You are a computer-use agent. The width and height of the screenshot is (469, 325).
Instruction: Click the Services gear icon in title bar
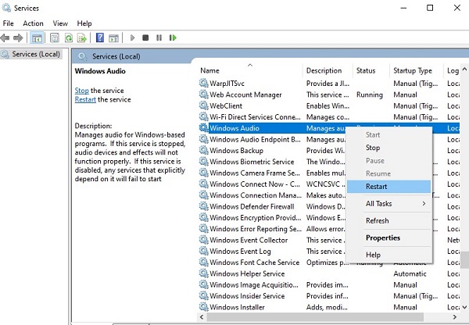tap(6, 8)
